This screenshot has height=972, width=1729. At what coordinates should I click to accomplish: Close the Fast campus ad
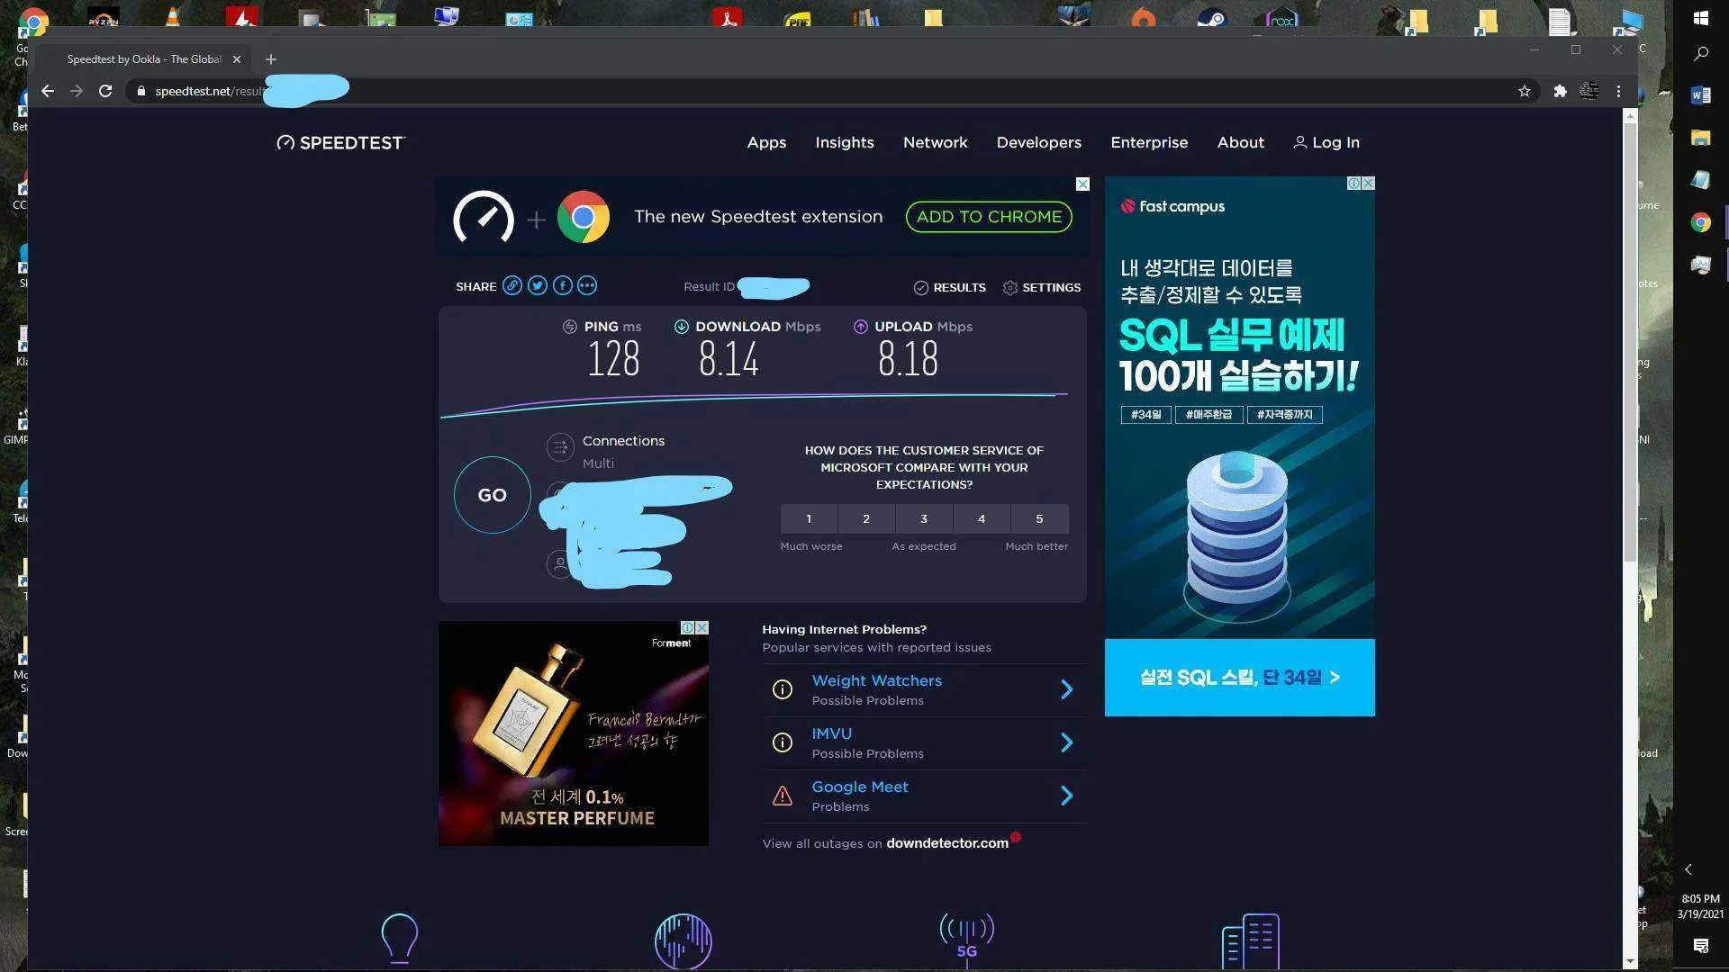click(1368, 184)
